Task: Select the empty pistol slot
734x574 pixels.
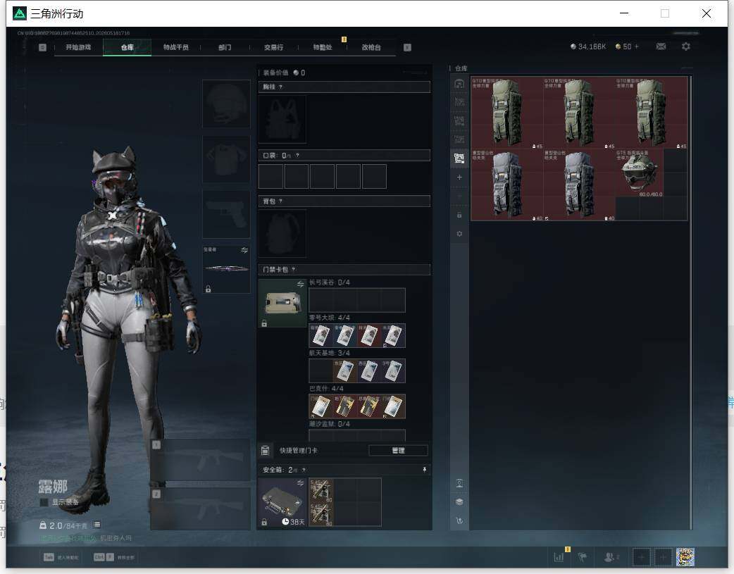Action: (x=226, y=214)
